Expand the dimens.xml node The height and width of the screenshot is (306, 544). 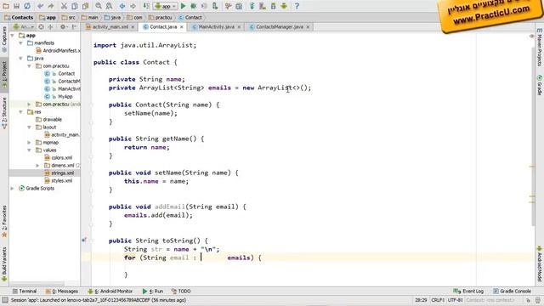37,165
